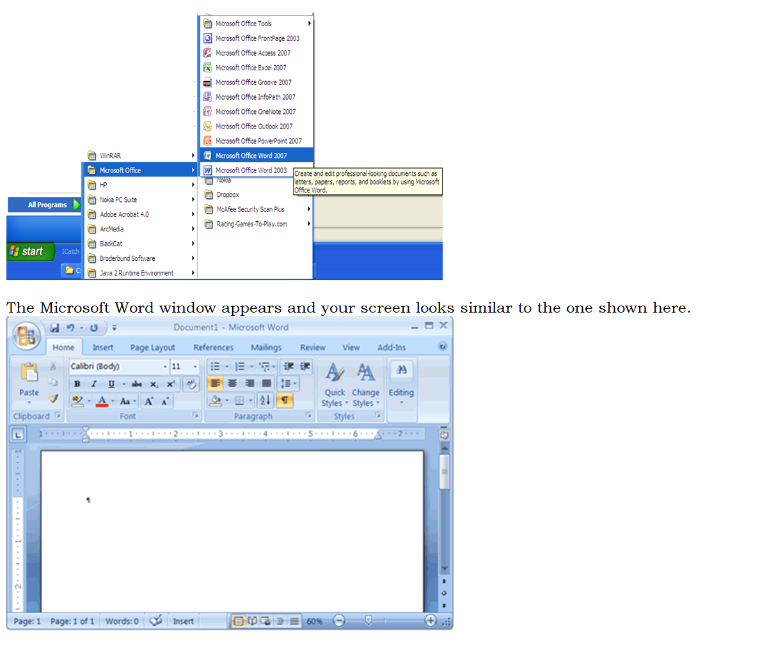Click the font color red A swatch
This screenshot has width=776, height=654.
click(102, 401)
